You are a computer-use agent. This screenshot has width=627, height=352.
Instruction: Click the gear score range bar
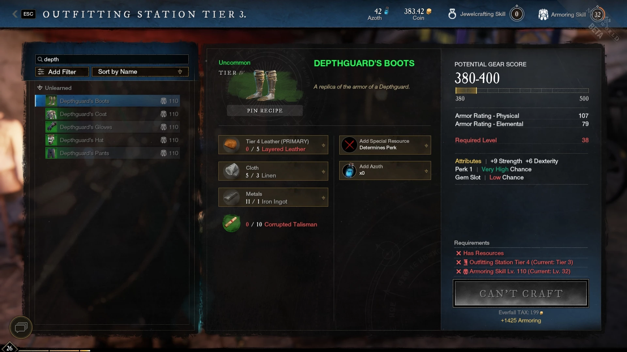[x=522, y=91]
